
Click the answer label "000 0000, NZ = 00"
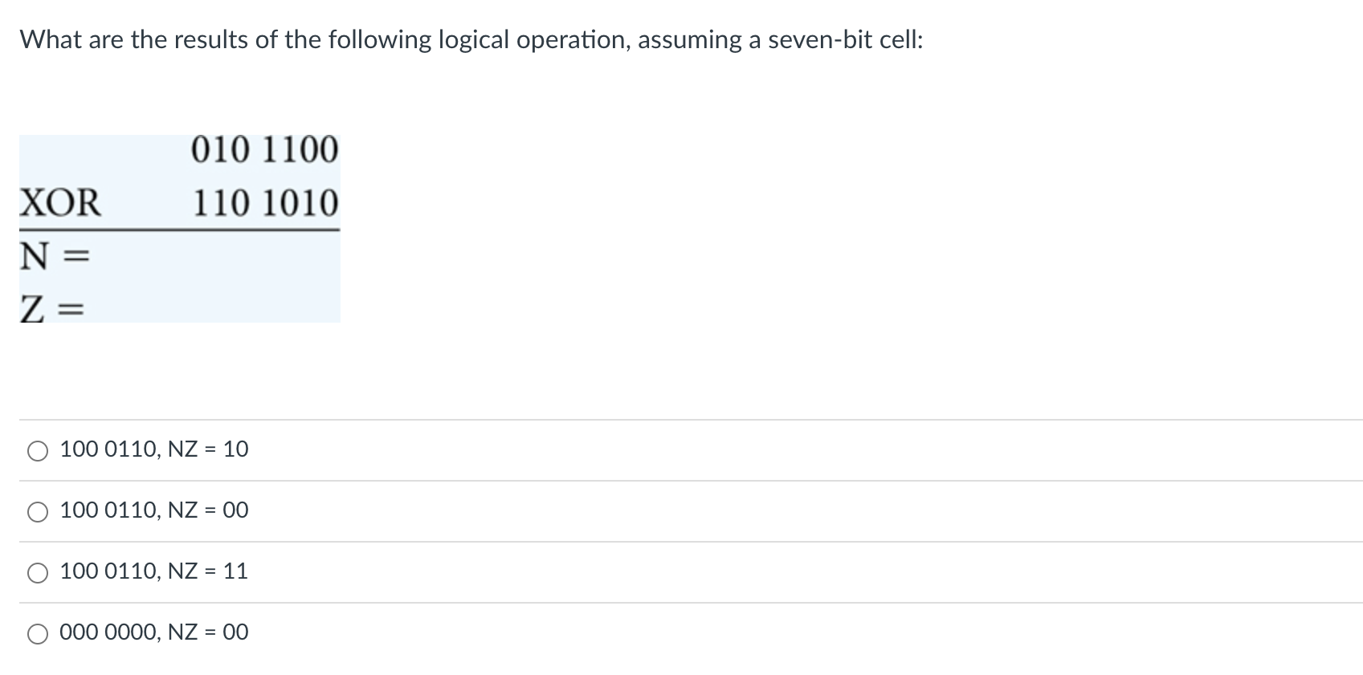coord(154,632)
